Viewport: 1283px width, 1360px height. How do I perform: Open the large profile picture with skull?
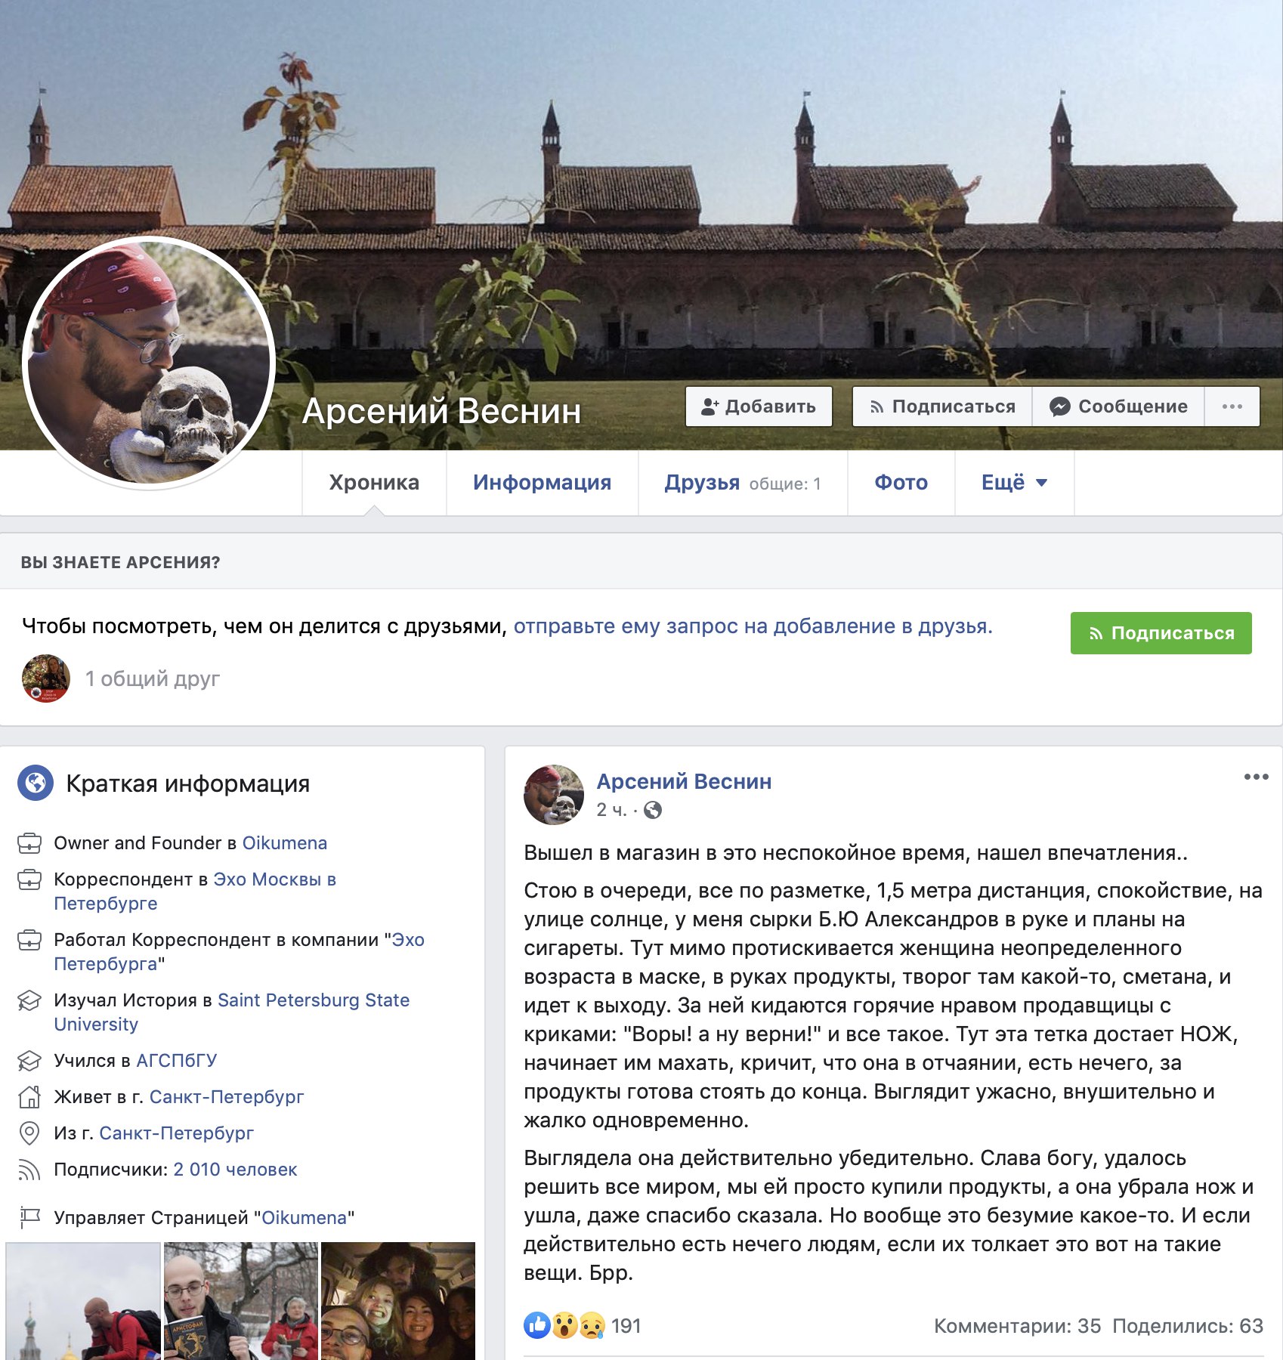pos(149,362)
